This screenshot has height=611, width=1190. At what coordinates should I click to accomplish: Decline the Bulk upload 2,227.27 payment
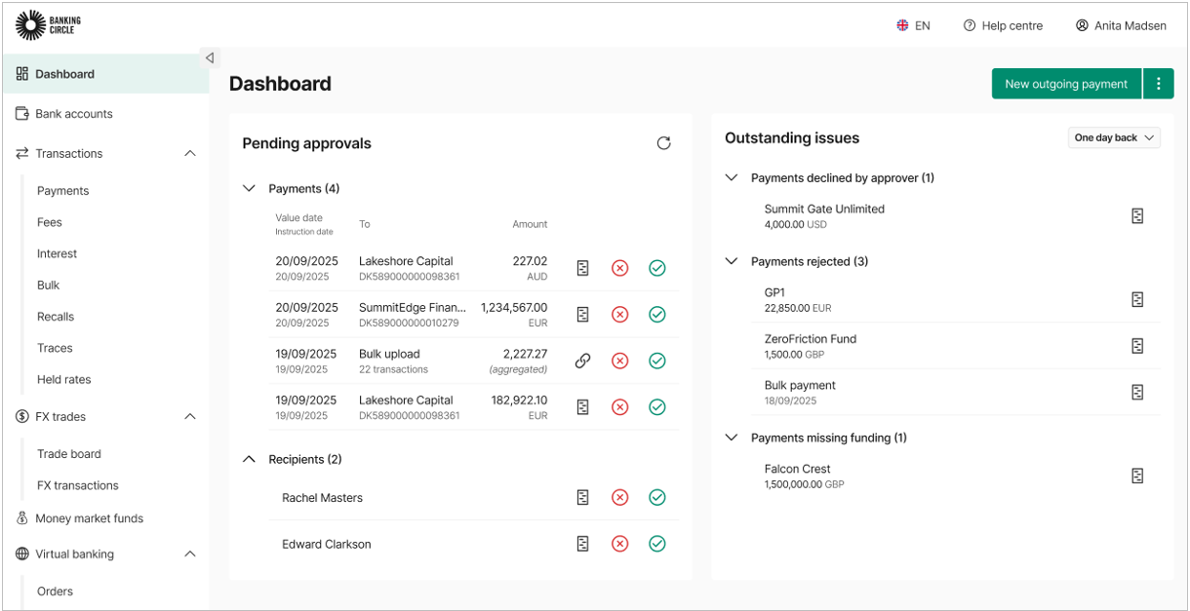619,361
